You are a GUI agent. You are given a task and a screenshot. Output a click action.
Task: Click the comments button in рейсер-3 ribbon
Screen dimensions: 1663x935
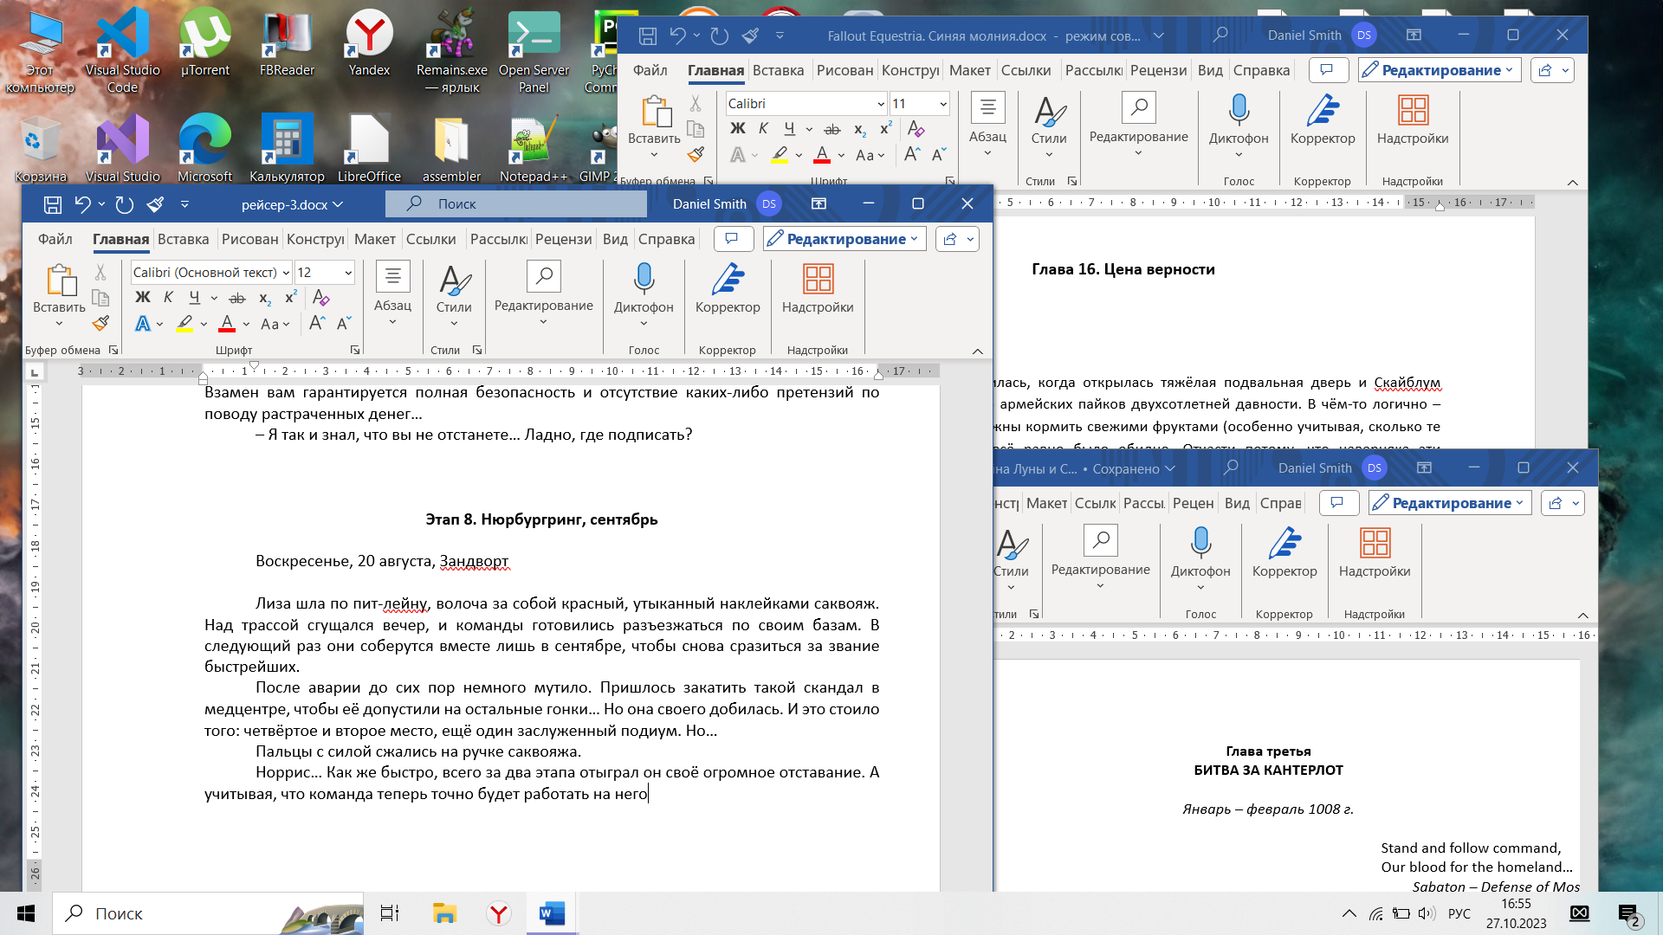[732, 239]
